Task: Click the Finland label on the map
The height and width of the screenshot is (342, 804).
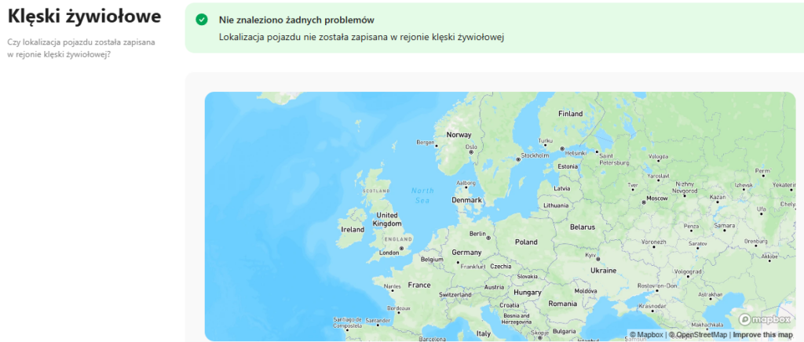Action: [570, 114]
